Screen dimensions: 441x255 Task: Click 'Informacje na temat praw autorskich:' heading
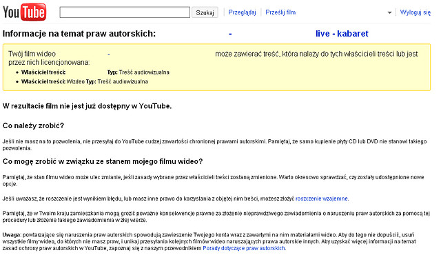(x=79, y=34)
